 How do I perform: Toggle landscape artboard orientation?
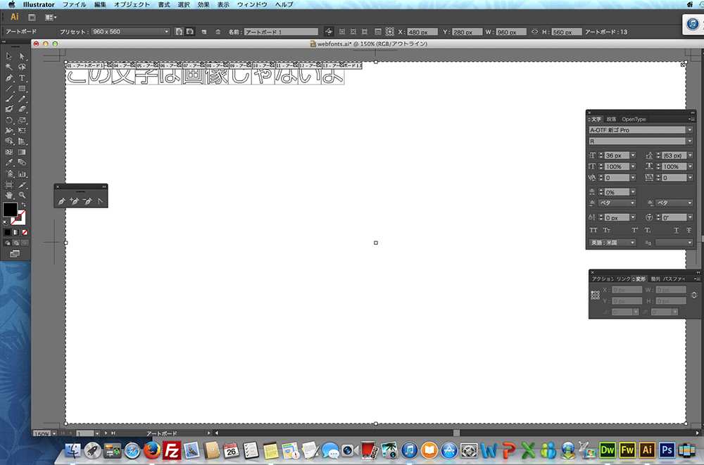click(x=190, y=32)
